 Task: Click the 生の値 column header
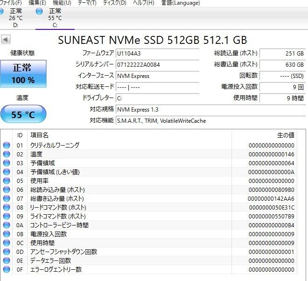click(x=265, y=135)
